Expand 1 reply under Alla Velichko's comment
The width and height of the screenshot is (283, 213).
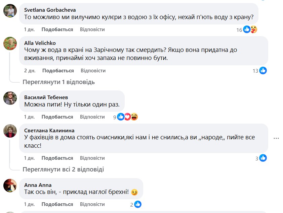[58, 82]
